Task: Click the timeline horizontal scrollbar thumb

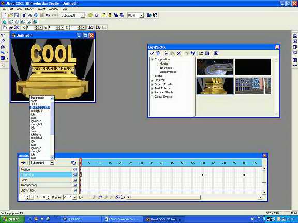Action: pyautogui.click(x=166, y=197)
